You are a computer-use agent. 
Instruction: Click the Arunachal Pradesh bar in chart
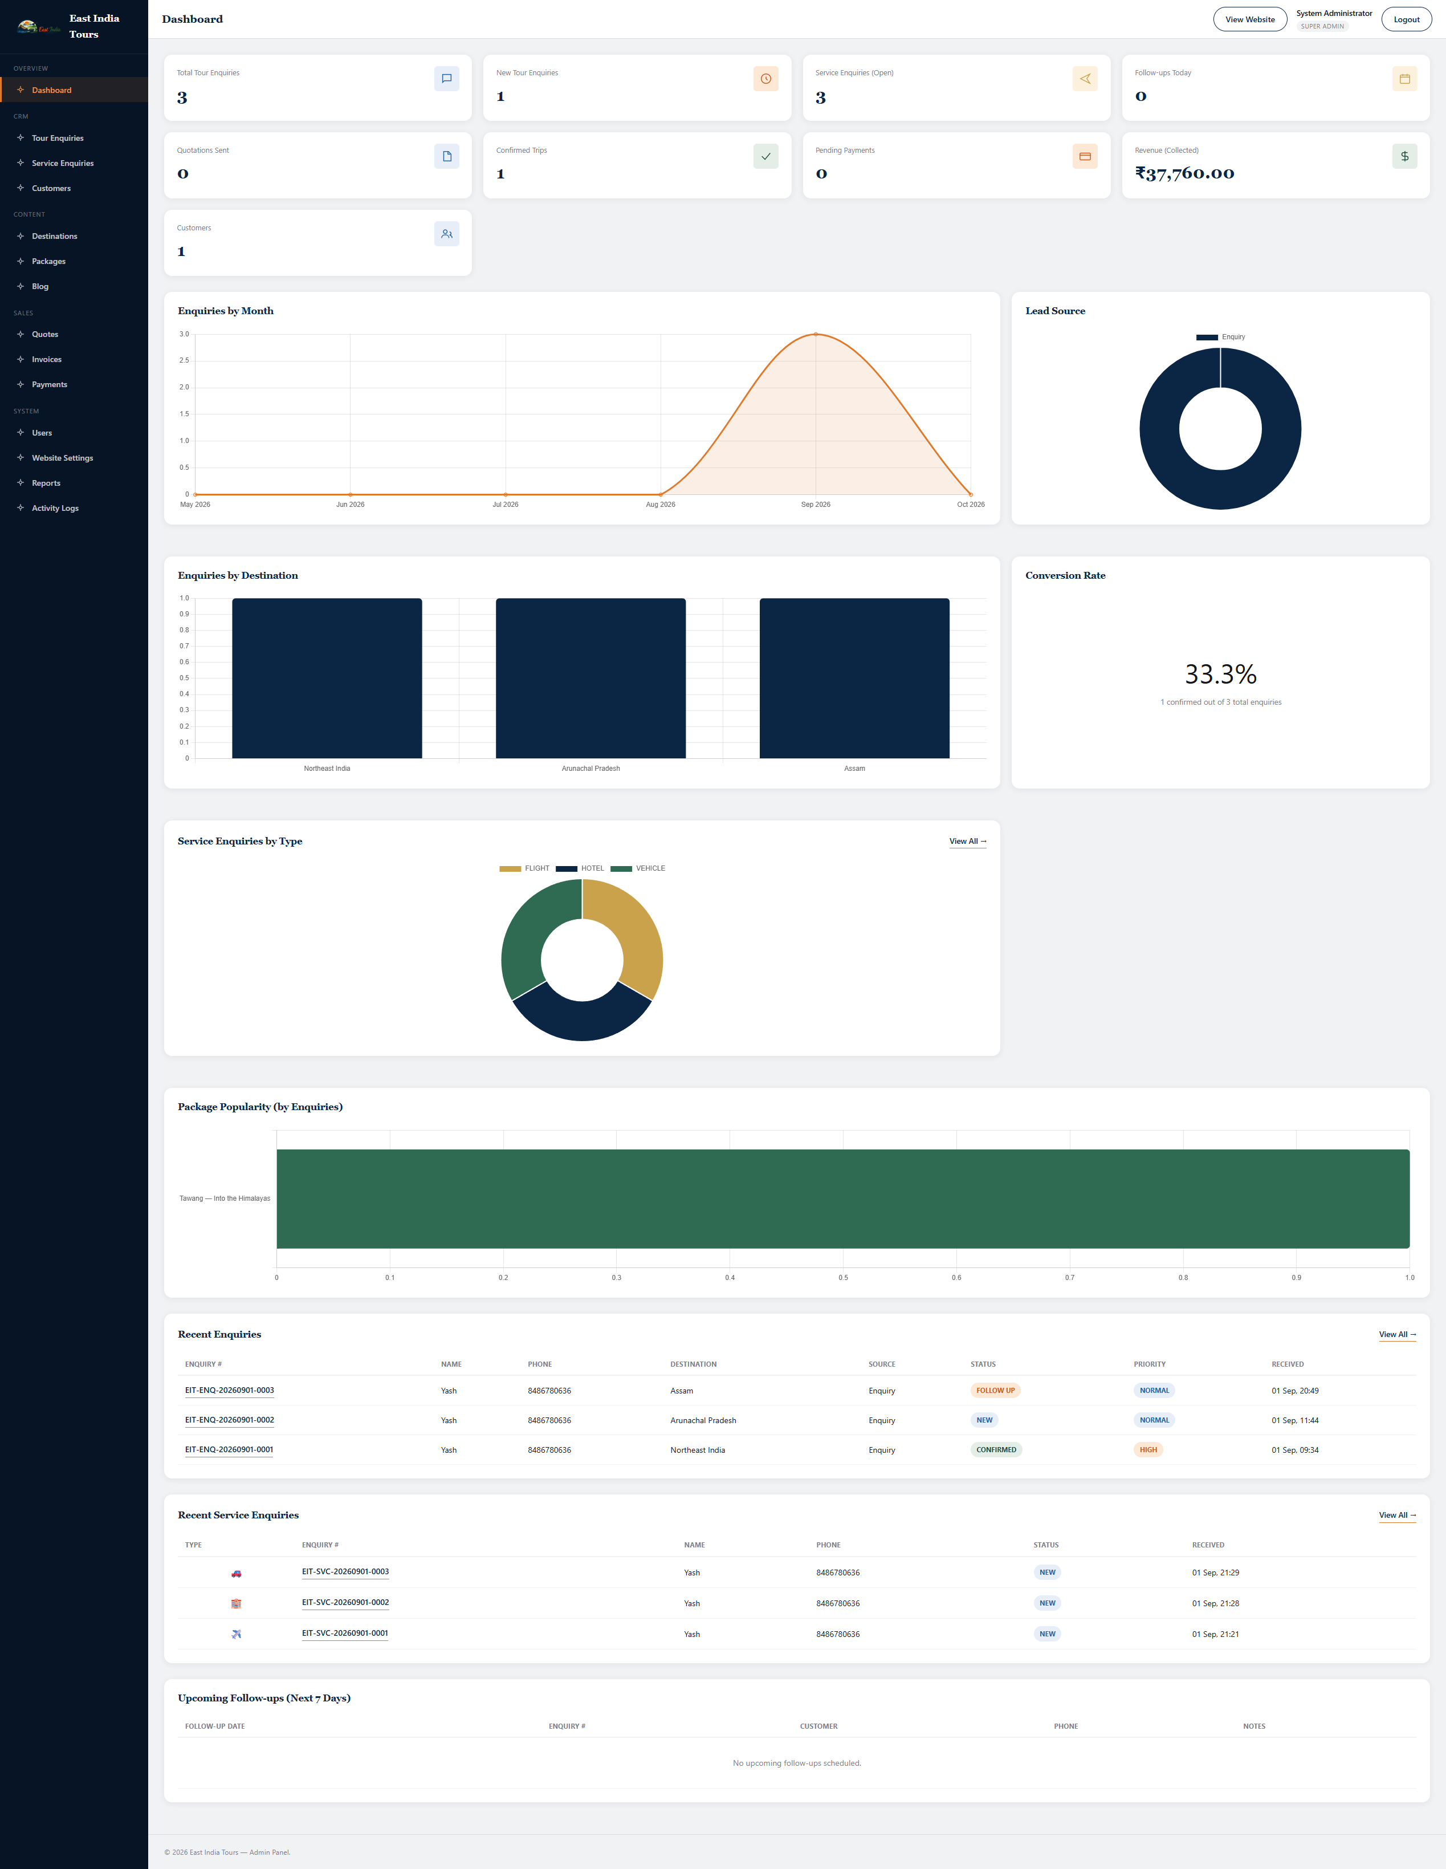590,678
